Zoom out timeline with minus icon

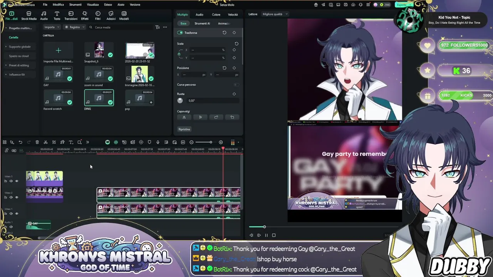point(191,142)
